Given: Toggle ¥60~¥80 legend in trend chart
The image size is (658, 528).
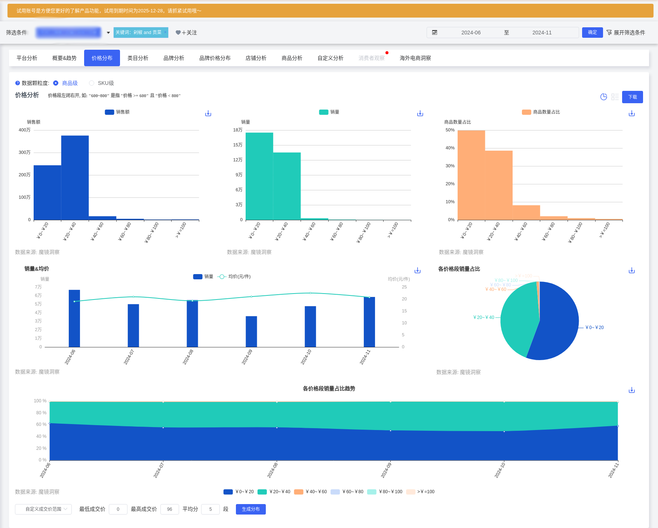Looking at the screenshot, I should point(347,492).
